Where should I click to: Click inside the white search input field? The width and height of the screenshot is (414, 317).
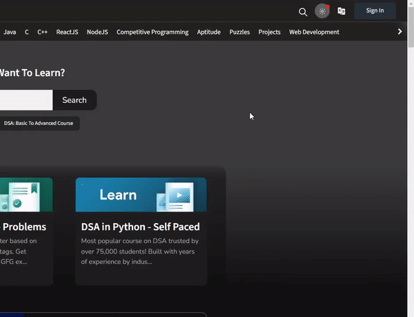click(26, 100)
